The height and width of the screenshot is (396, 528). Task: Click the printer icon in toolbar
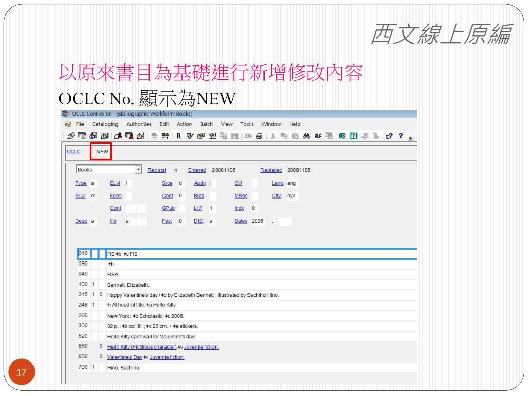[259, 136]
